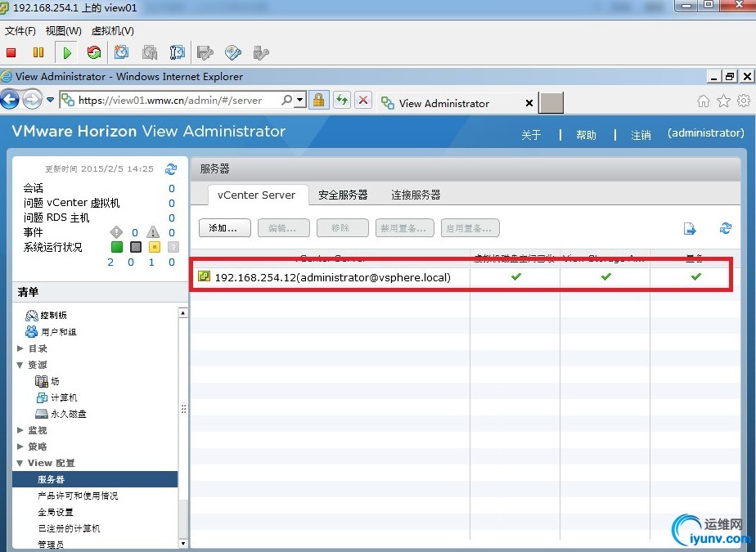Stop page loading with the red X icon
Screen dimensions: 756x552
(363, 100)
